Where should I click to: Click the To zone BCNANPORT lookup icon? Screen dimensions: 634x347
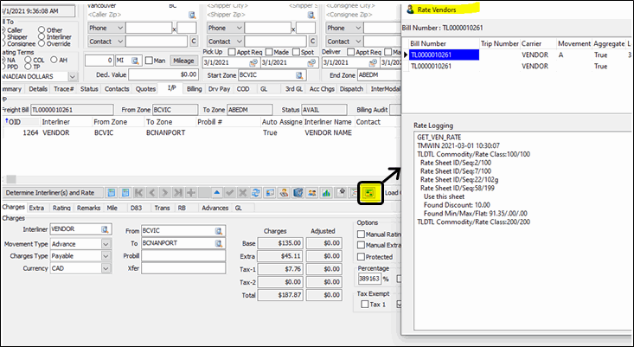tap(220, 243)
